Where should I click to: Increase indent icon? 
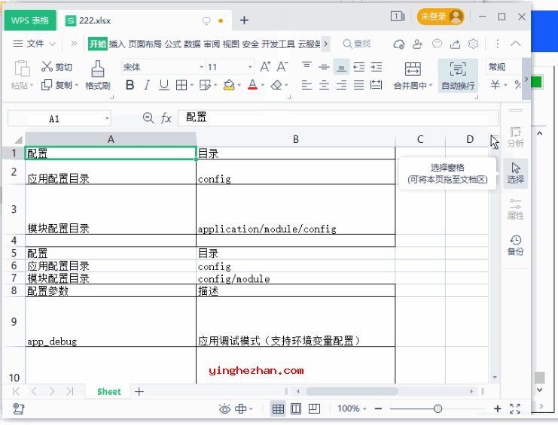(x=377, y=66)
